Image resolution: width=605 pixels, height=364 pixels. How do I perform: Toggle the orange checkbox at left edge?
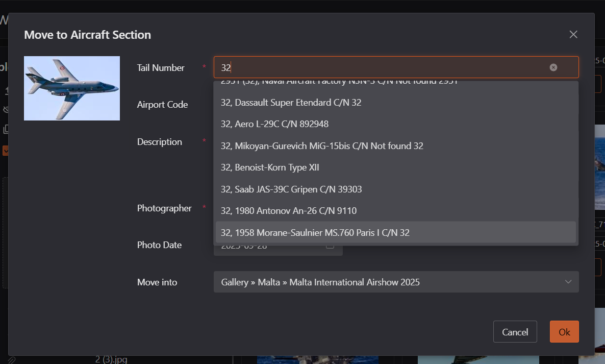coord(5,151)
